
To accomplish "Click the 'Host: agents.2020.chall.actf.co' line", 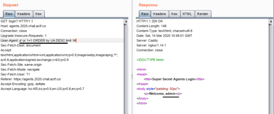I will (23, 26).
